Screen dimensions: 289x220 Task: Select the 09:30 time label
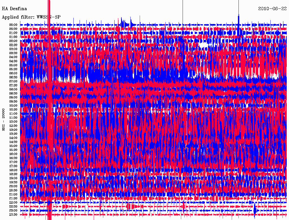(13, 102)
